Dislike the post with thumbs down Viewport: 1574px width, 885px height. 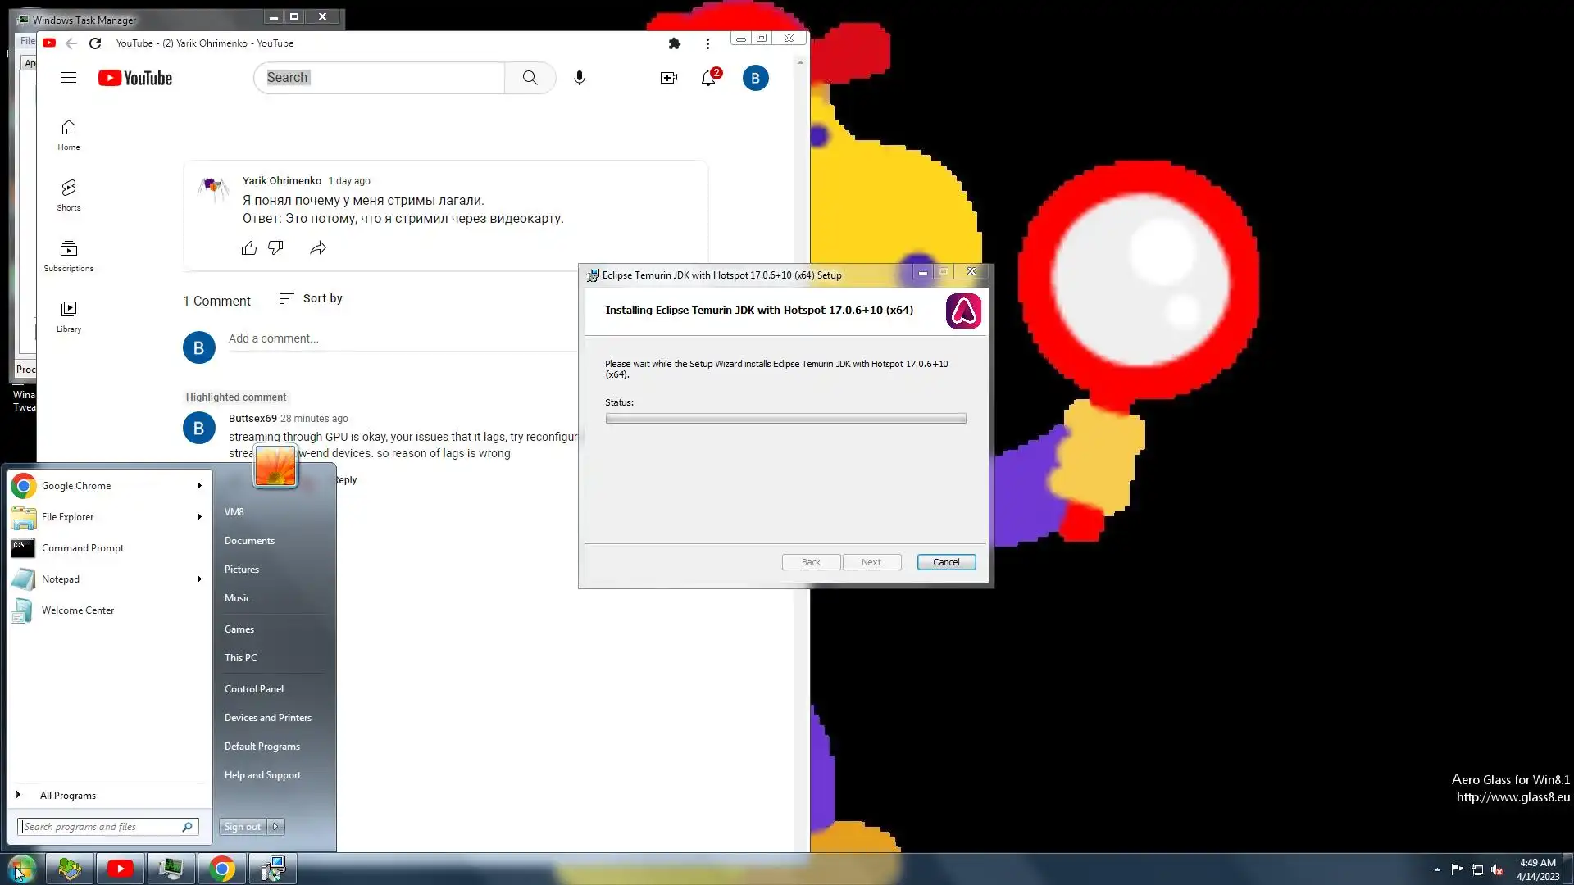coord(275,247)
